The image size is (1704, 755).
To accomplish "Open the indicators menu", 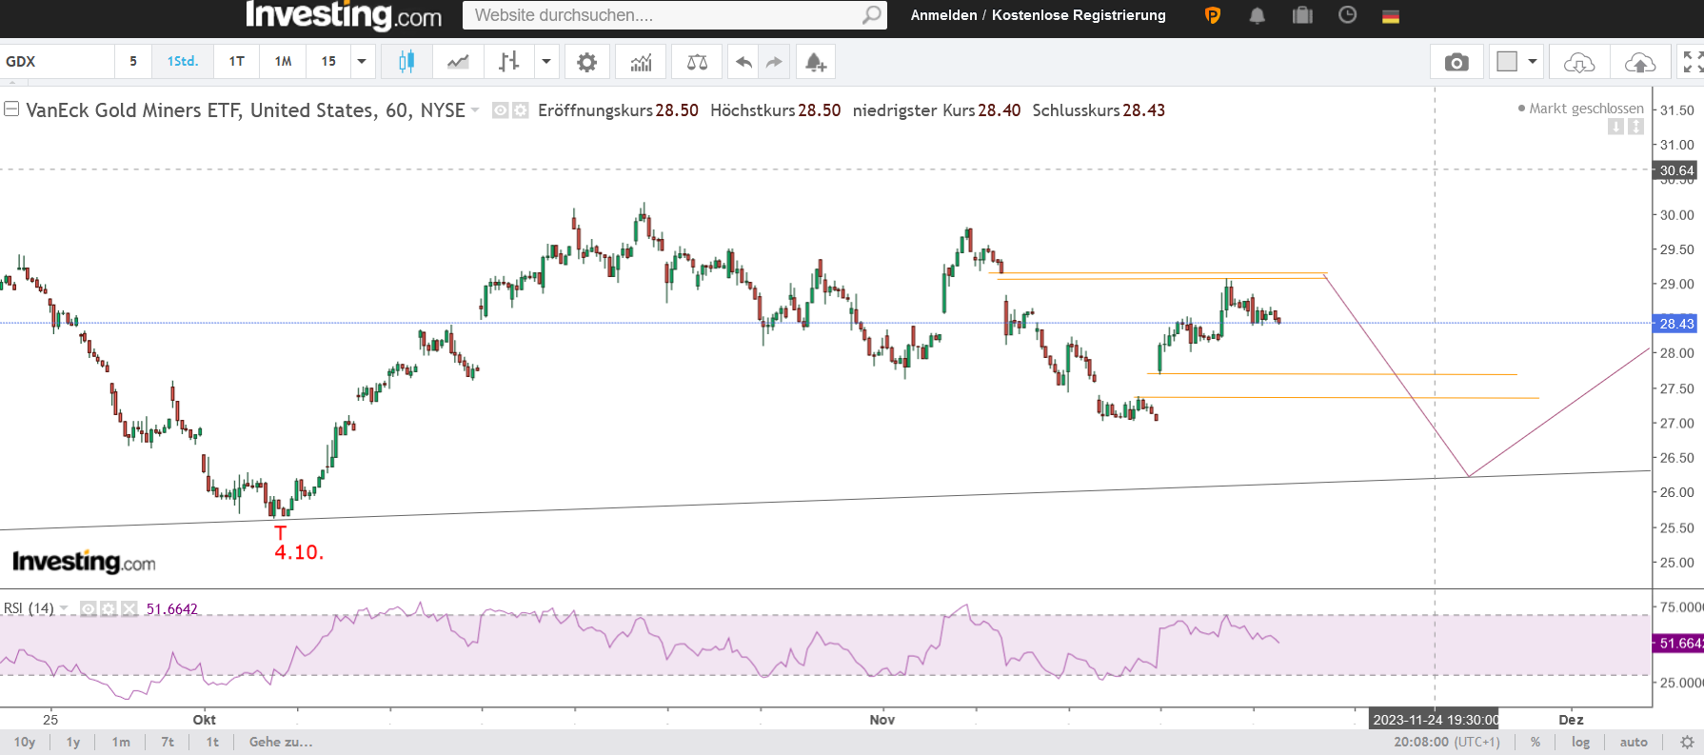I will pyautogui.click(x=641, y=62).
